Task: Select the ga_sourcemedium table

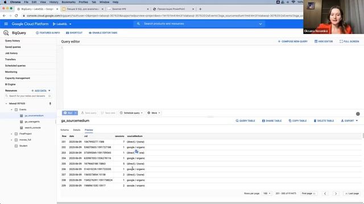Action: tap(34, 116)
